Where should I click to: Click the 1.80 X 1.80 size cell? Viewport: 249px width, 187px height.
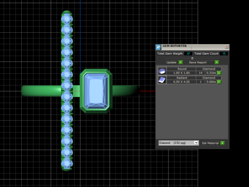click(x=182, y=73)
